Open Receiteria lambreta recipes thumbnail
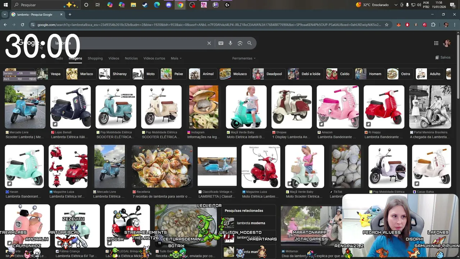 162,167
